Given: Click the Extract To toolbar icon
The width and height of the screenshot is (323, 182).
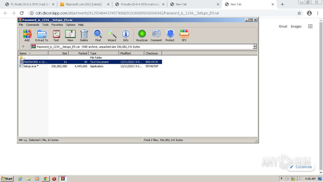Looking at the screenshot, I should click(x=42, y=35).
